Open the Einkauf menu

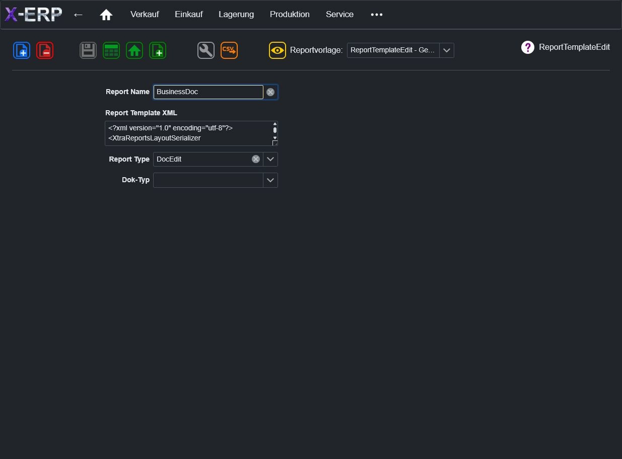(189, 15)
